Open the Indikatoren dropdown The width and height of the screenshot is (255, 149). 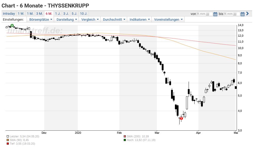tap(140, 20)
